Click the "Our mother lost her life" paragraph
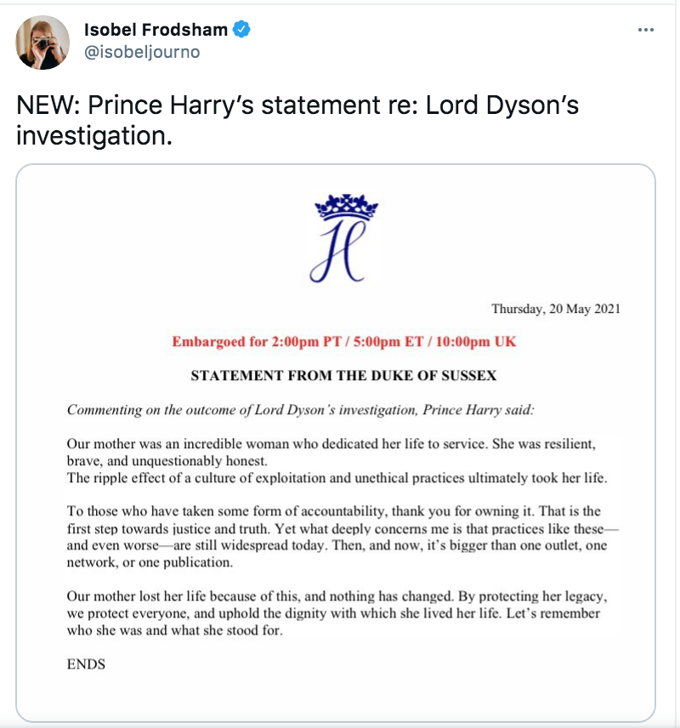The image size is (680, 728). pyautogui.click(x=336, y=596)
